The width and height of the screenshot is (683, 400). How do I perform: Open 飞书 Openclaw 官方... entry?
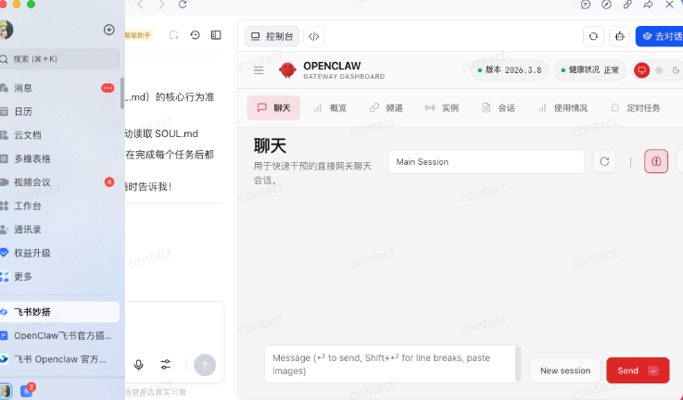tap(59, 359)
